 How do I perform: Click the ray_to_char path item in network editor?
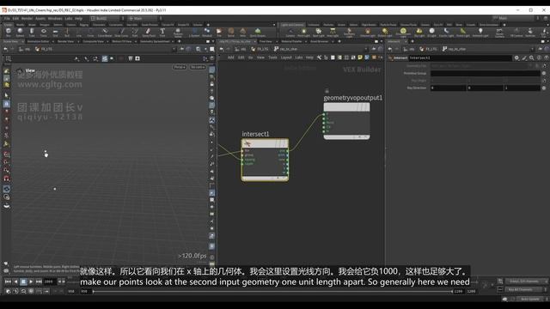(x=286, y=49)
